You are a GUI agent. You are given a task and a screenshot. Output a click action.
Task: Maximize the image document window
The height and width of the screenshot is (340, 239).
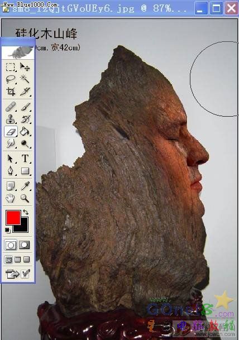click(216, 8)
